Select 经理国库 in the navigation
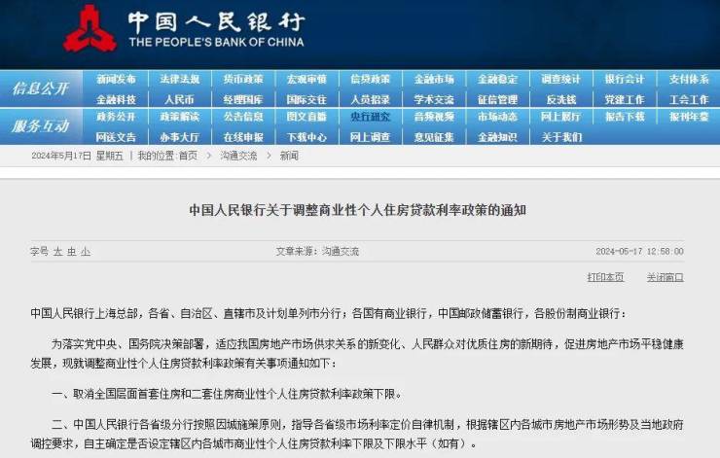This screenshot has height=458, width=720. tap(243, 99)
